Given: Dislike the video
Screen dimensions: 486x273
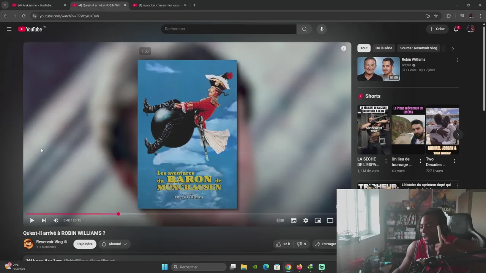Looking at the screenshot, I should [301, 244].
